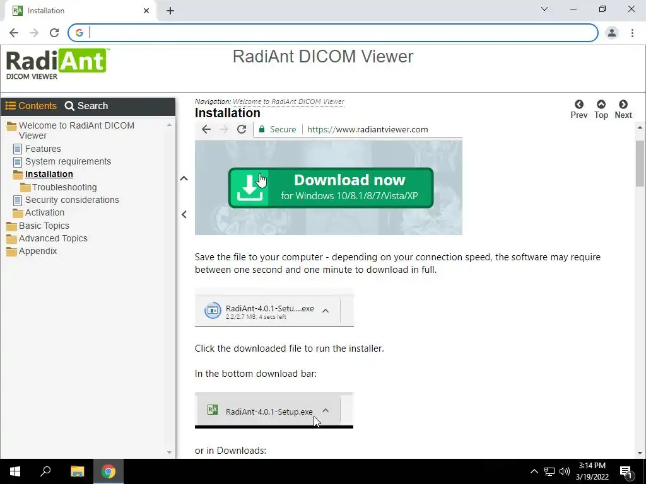646x484 pixels.
Task: Click the Troubleshooting folder icon
Action: click(x=25, y=187)
